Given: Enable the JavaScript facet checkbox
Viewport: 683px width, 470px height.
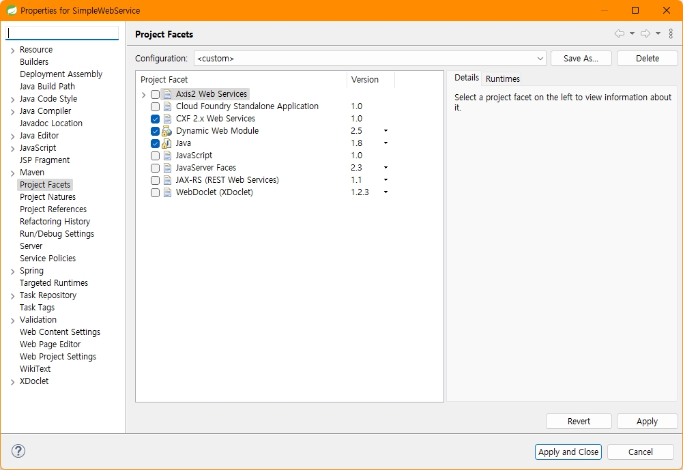Looking at the screenshot, I should click(155, 156).
